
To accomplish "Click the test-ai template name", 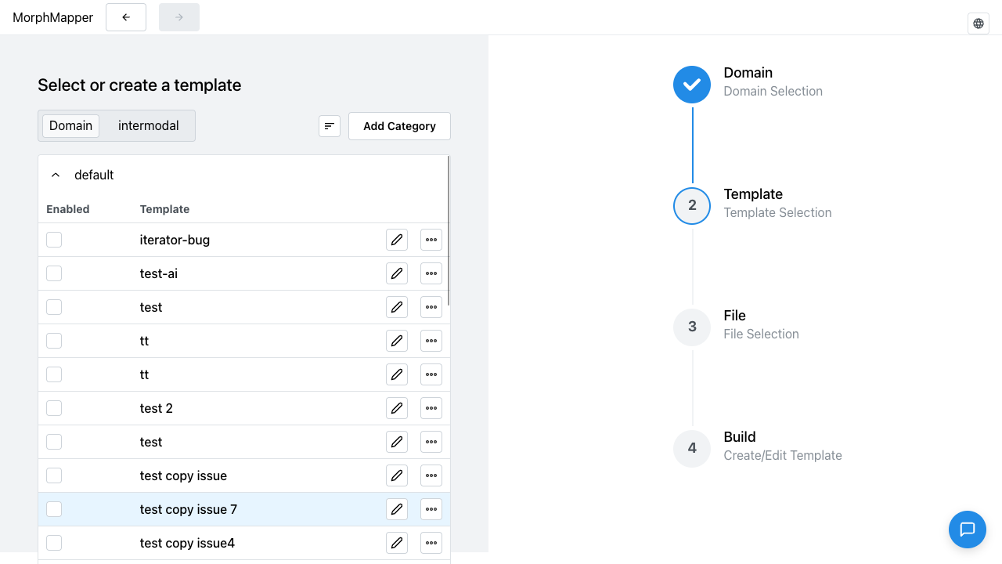I will pos(159,273).
